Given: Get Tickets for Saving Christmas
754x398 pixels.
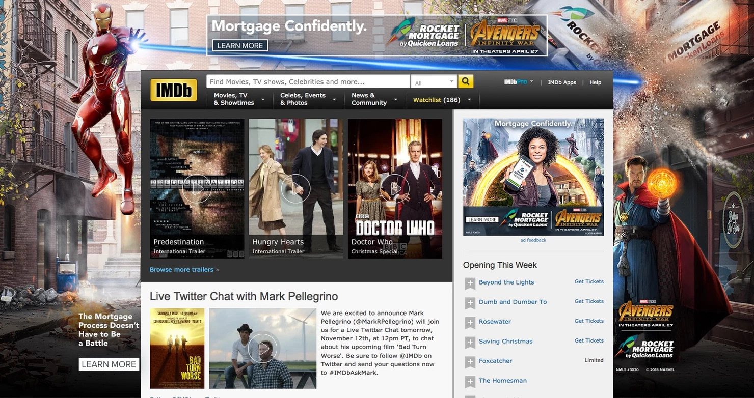Looking at the screenshot, I should click(x=589, y=340).
